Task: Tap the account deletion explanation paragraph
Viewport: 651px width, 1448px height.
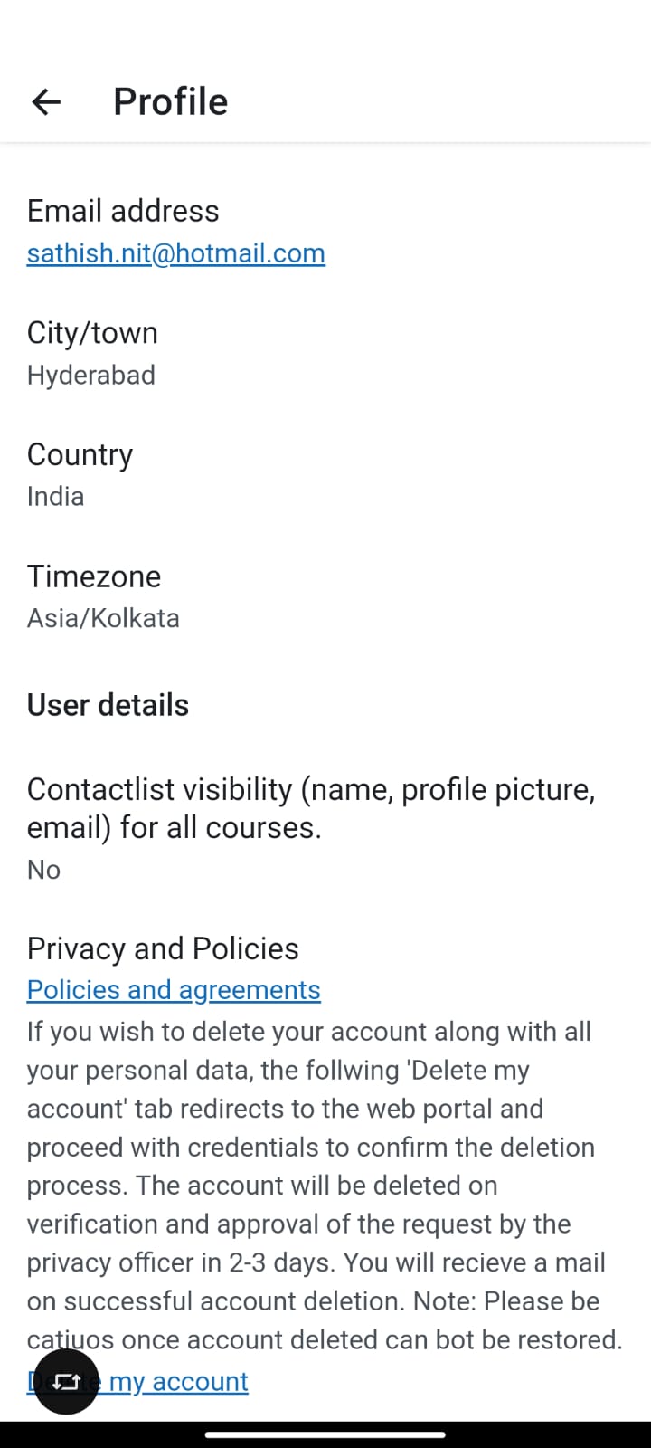Action: pos(325,1186)
